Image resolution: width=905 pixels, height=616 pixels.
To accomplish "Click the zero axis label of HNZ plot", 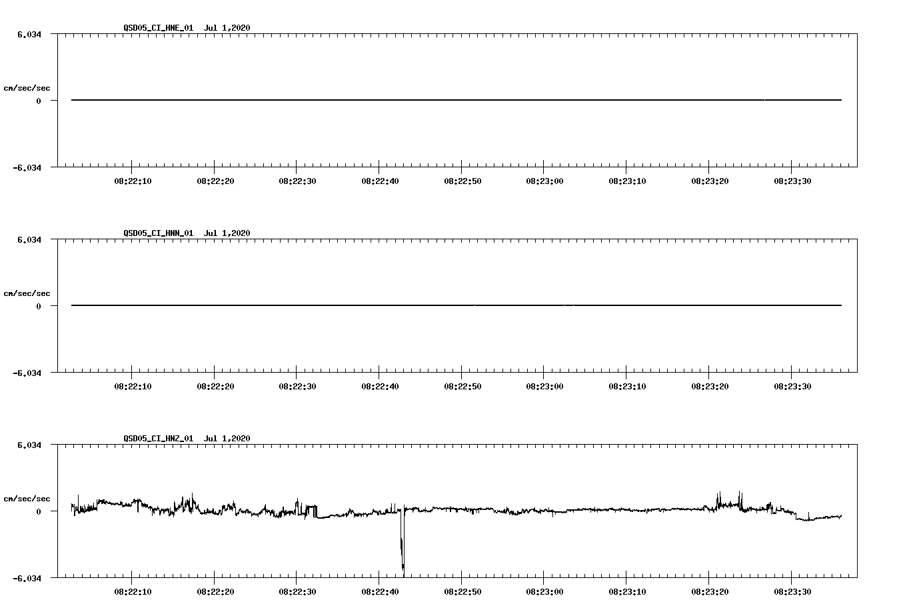I will tap(39, 512).
